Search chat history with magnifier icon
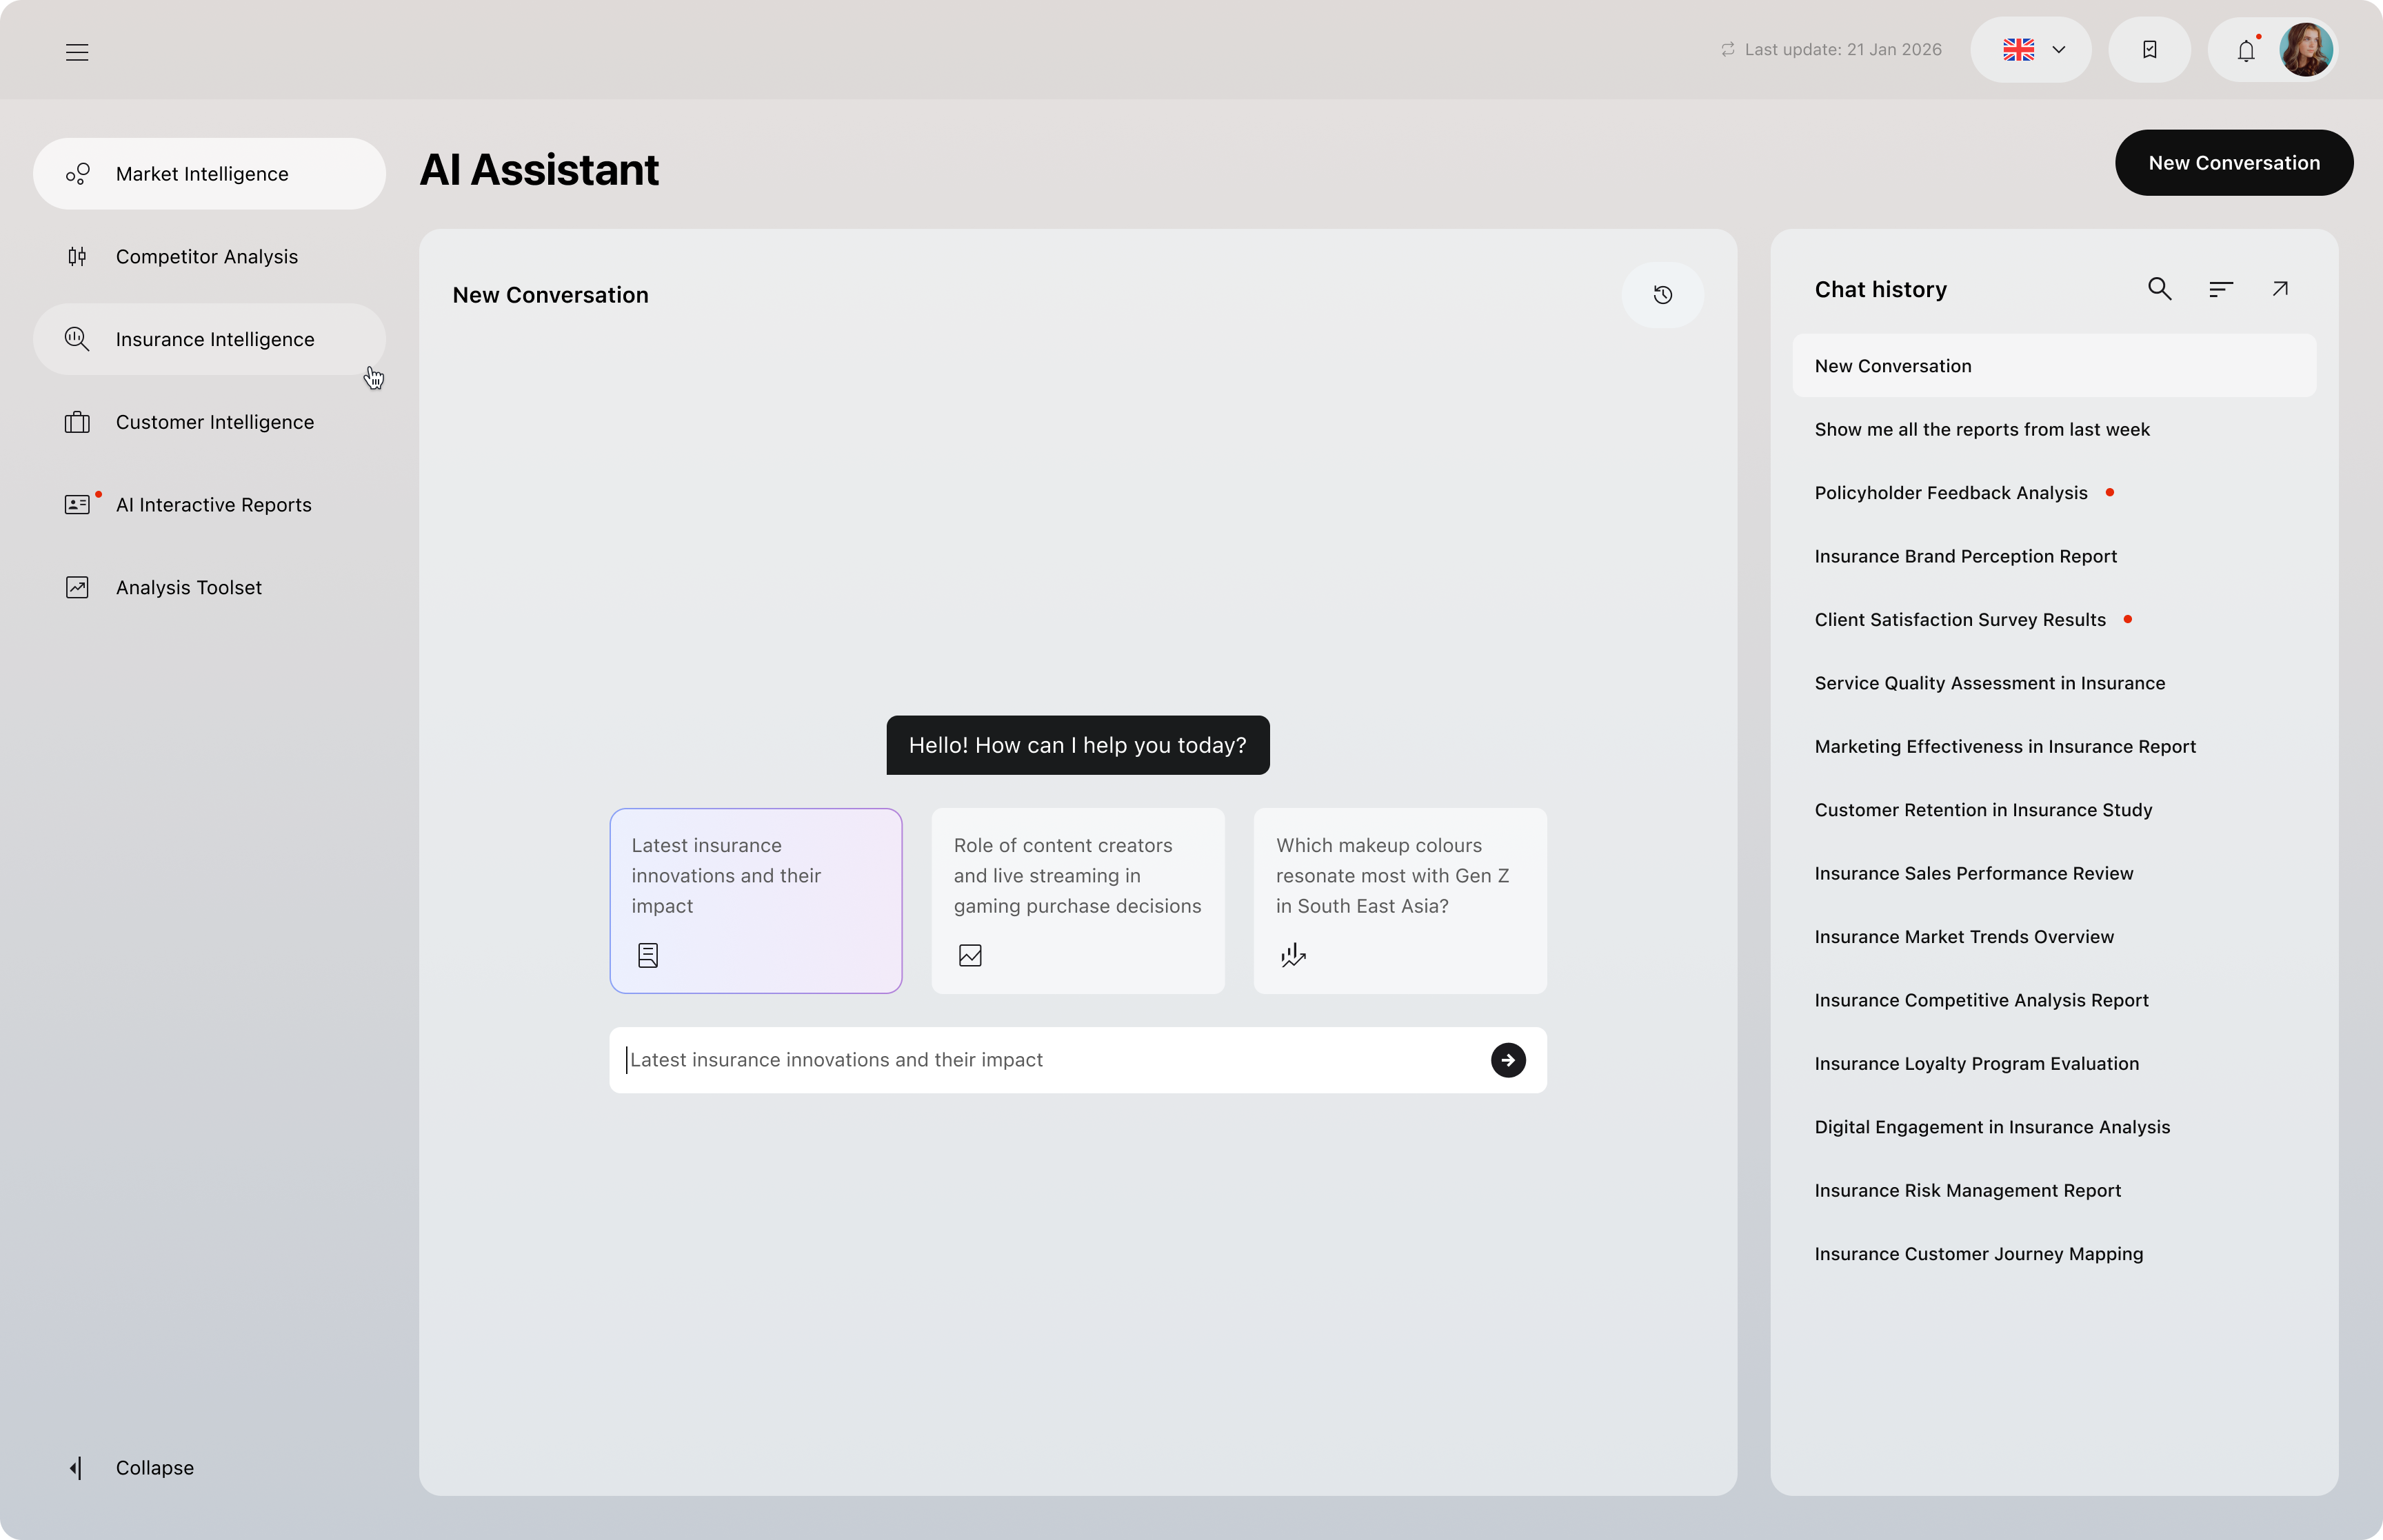The height and width of the screenshot is (1540, 2383). point(2159,289)
